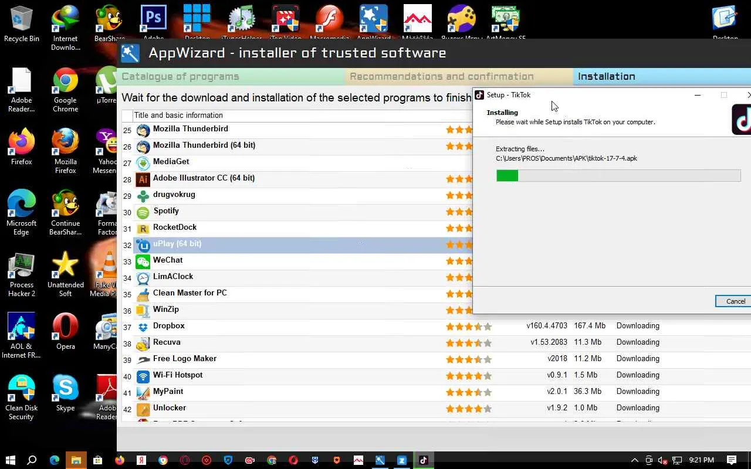Launch Internet Download Manager desktop shortcut

click(x=65, y=28)
